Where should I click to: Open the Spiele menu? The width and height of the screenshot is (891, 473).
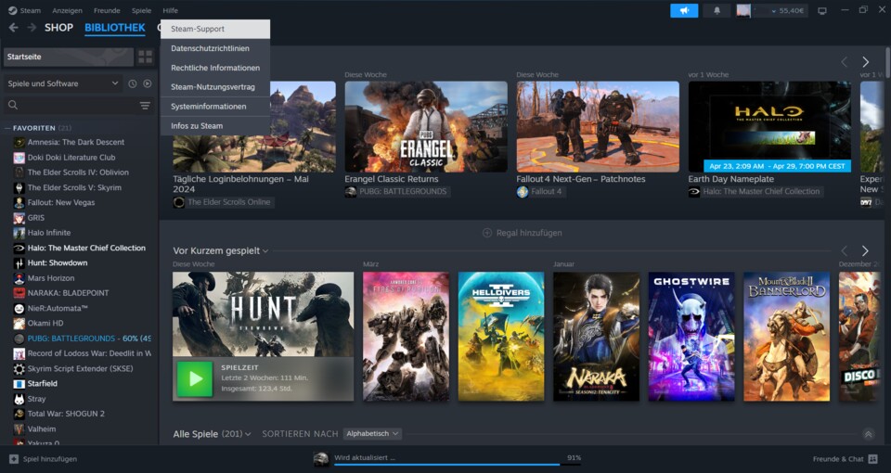pos(141,10)
